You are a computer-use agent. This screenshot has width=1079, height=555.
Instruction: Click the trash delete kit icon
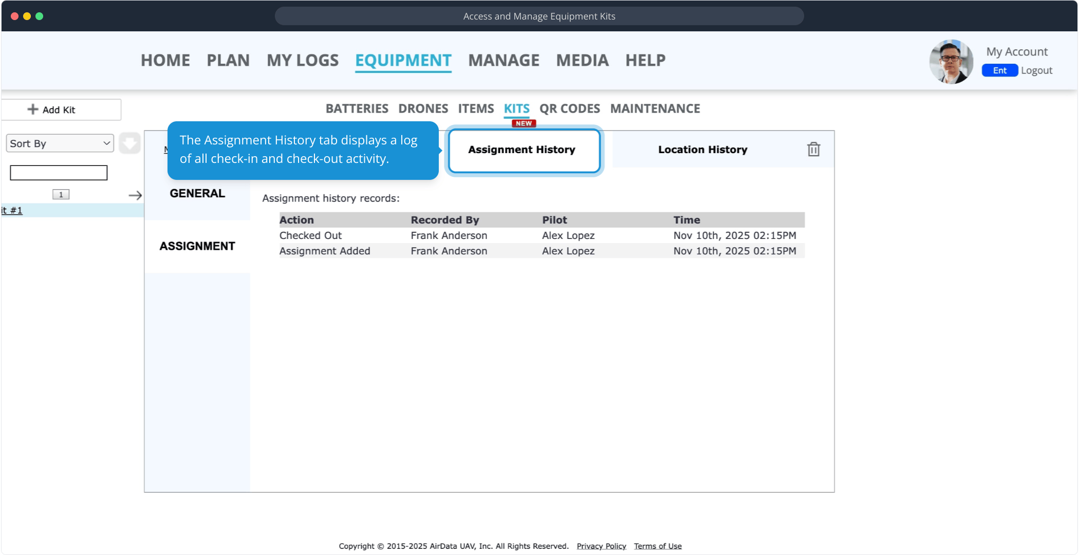813,150
